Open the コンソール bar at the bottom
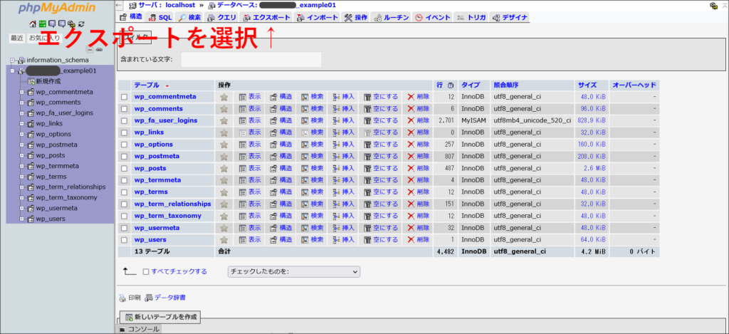Viewport: 729px width, 334px height. (139, 329)
